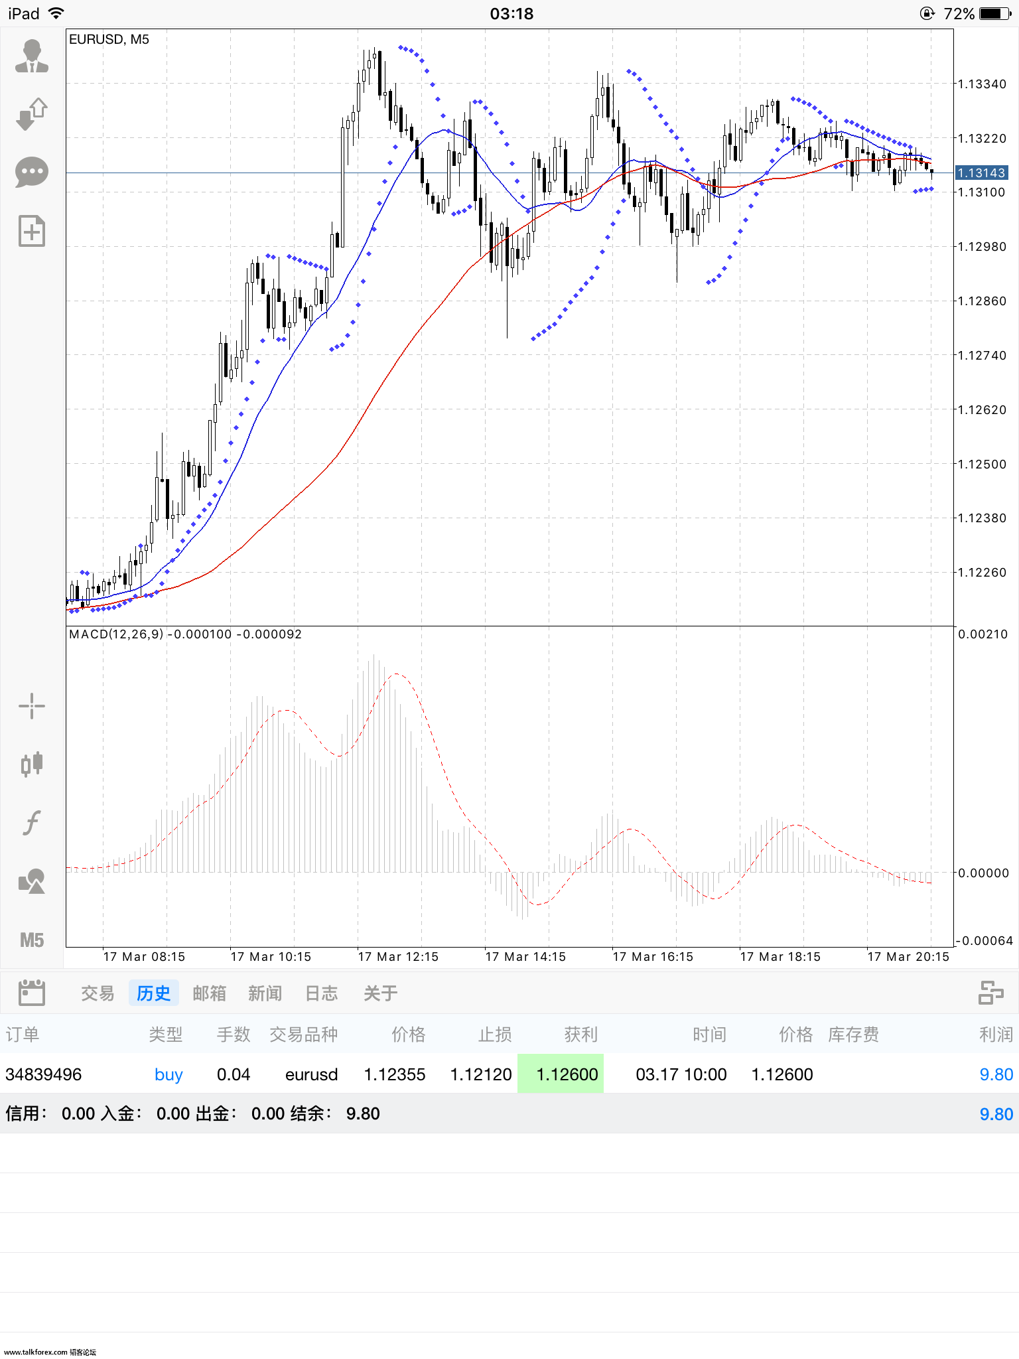Sort by 手数 column header
Viewport: 1019px width, 1359px height.
(234, 1035)
